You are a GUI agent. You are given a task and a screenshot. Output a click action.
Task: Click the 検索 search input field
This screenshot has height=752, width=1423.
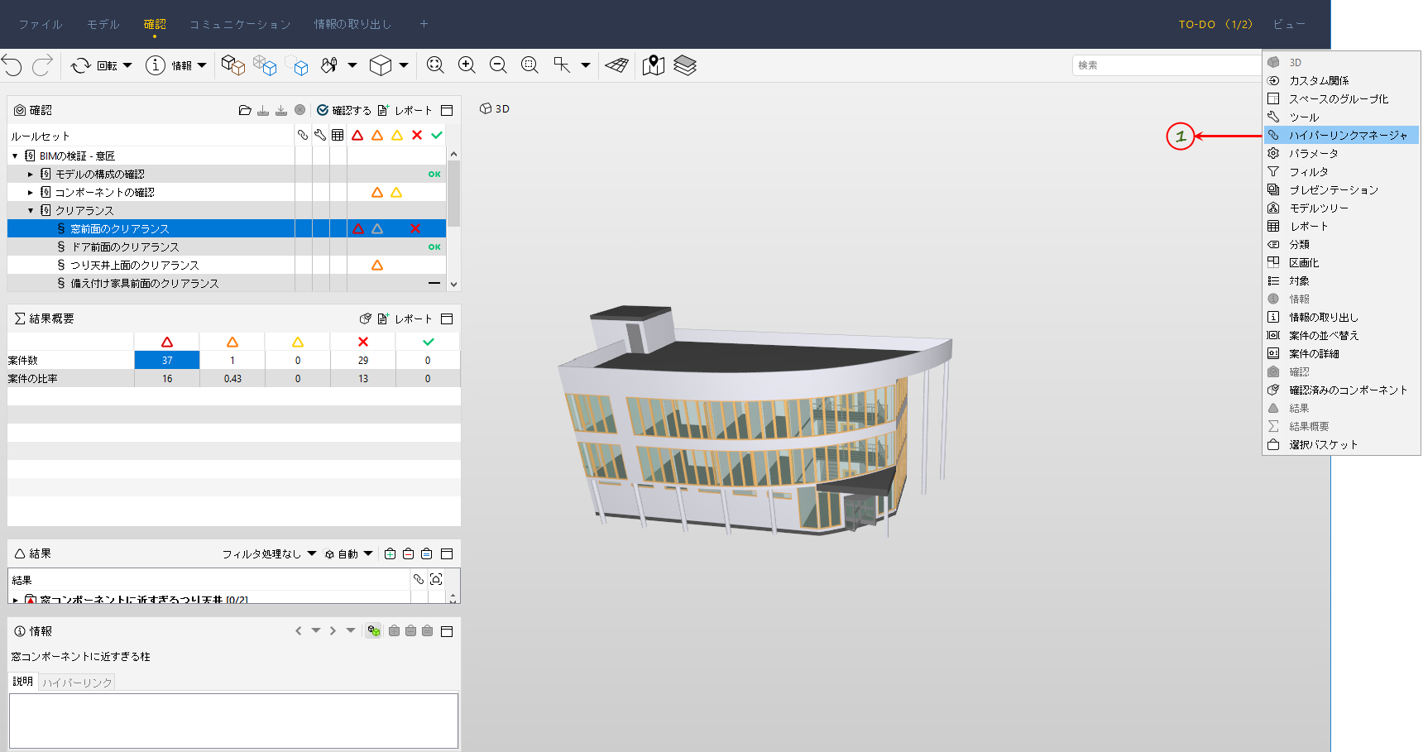[x=1167, y=65]
